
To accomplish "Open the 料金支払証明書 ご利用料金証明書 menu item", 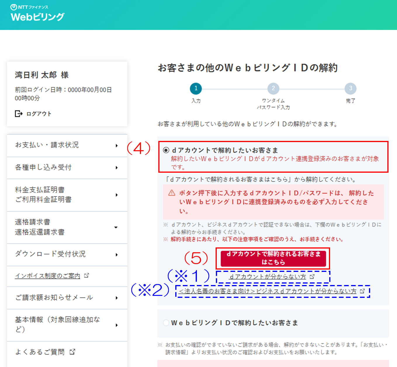I will click(x=67, y=195).
